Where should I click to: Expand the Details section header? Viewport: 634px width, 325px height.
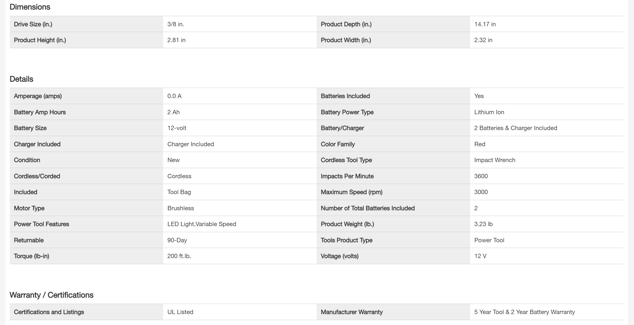(x=23, y=78)
